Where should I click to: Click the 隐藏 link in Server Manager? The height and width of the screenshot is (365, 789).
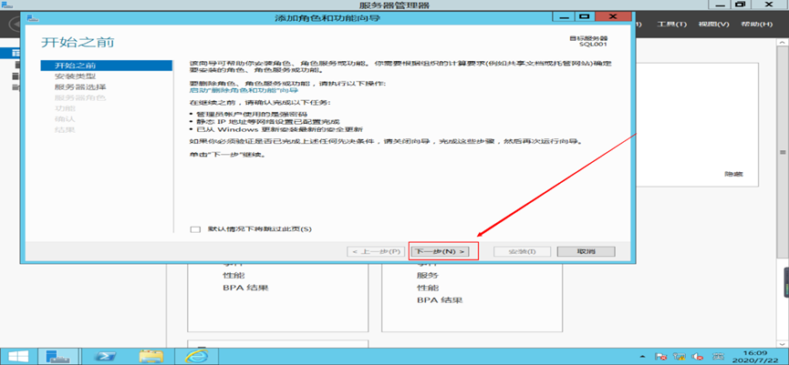pyautogui.click(x=733, y=174)
